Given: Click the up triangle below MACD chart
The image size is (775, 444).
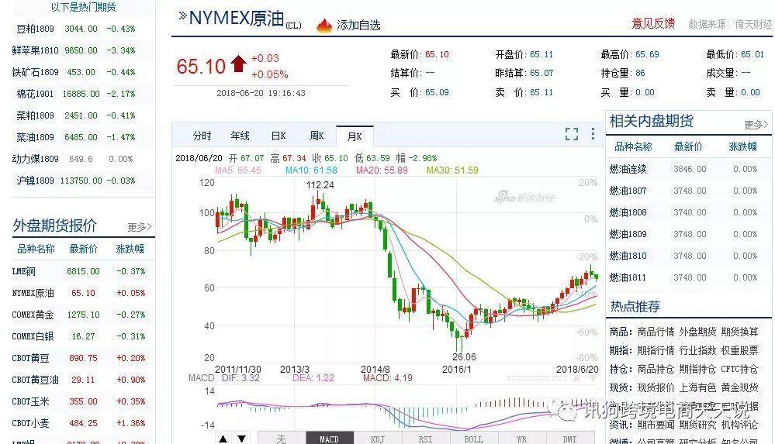Looking at the screenshot, I should click(223, 439).
